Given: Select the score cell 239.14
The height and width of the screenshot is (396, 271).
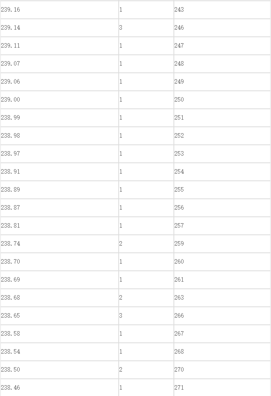Looking at the screenshot, I should pyautogui.click(x=60, y=28).
